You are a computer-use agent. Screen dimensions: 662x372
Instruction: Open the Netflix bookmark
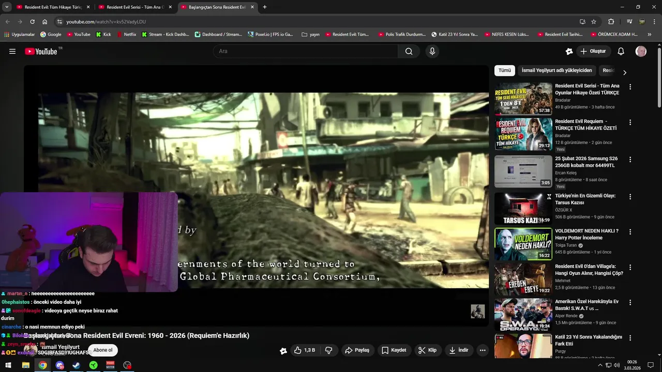tap(127, 35)
